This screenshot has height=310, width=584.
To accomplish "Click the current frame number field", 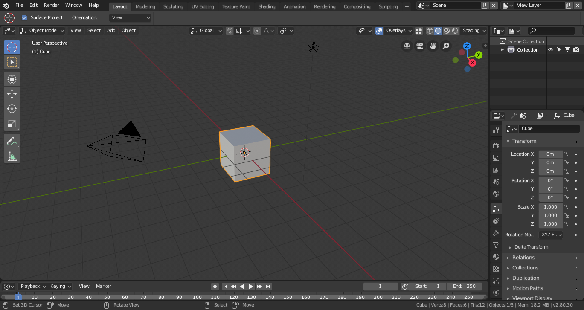I will point(381,286).
